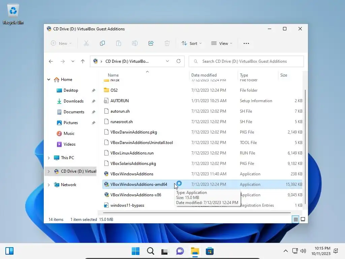This screenshot has height=259, width=345.
Task: Select Documents in navigation pane
Action: tap(74, 112)
